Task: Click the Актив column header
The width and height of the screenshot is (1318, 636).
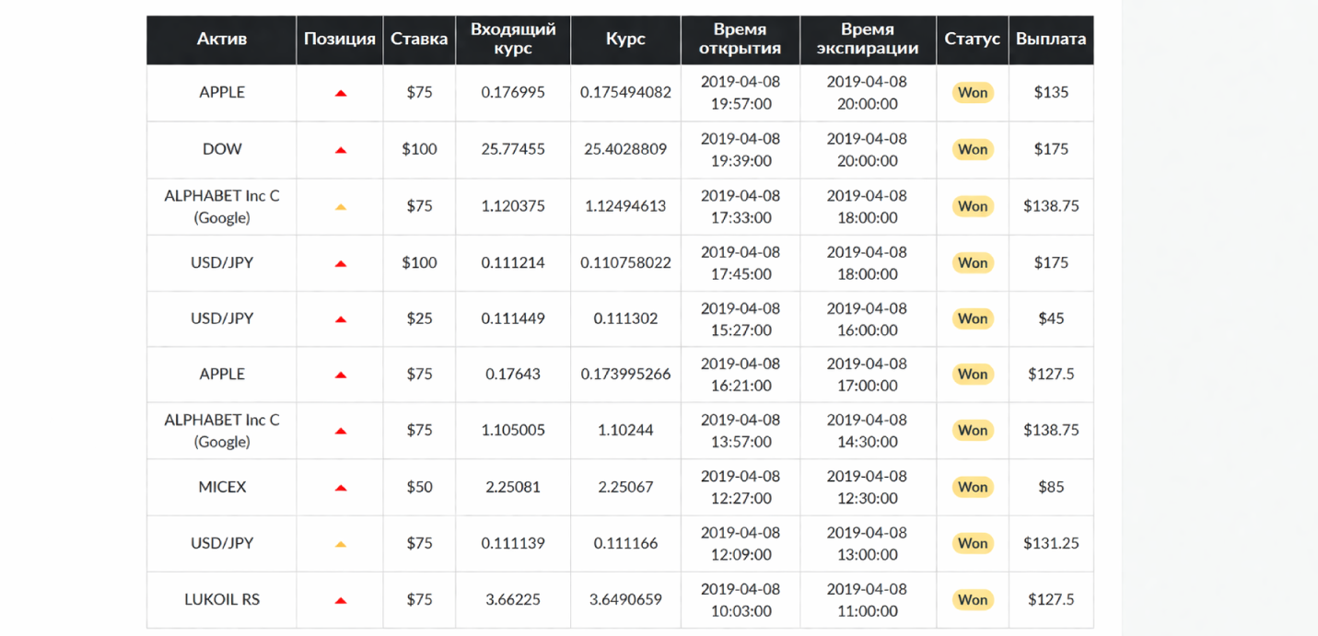Action: click(221, 40)
